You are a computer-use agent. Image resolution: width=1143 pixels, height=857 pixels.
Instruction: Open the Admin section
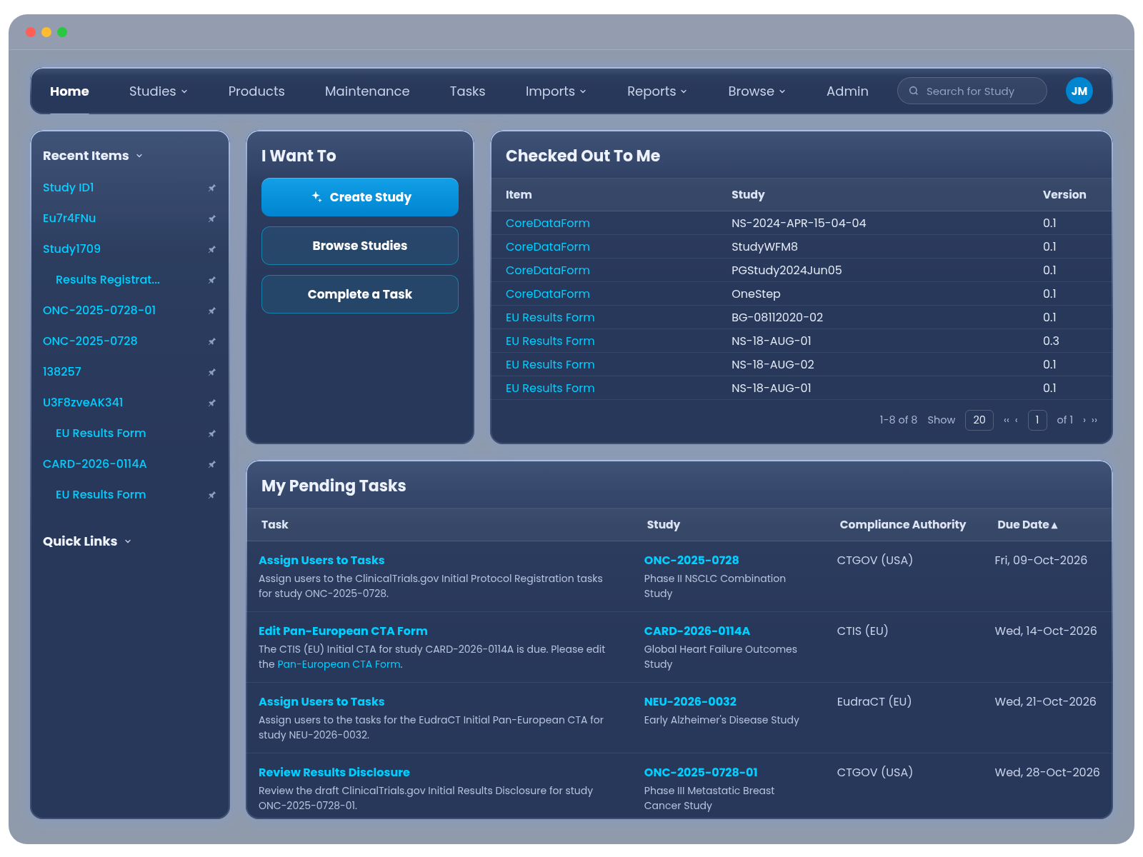click(x=847, y=91)
